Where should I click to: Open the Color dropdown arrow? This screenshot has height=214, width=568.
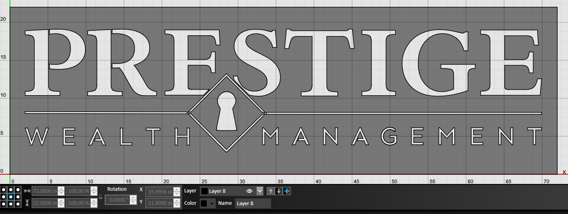tap(212, 203)
